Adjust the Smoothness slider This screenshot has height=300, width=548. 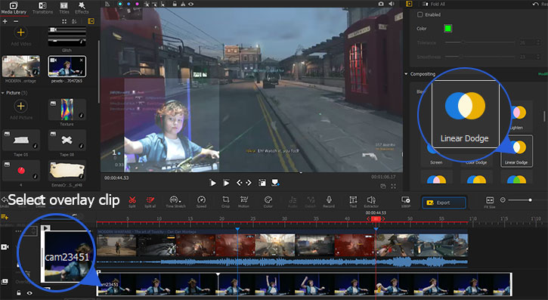tap(479, 56)
